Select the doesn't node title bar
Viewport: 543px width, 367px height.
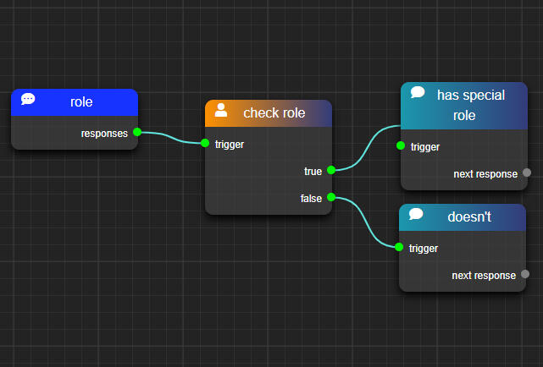(469, 217)
